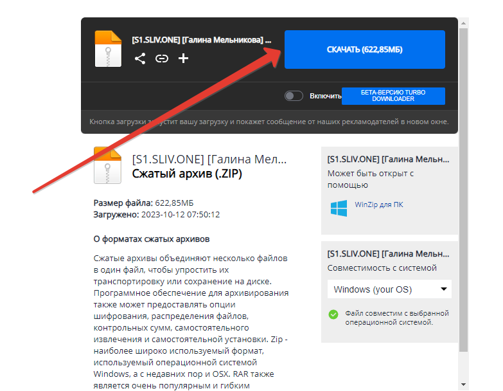Click the Совместимость с системой label
The width and height of the screenshot is (503, 391).
click(382, 268)
